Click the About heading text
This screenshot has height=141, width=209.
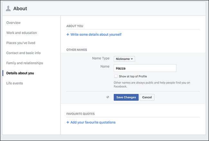[20, 9]
